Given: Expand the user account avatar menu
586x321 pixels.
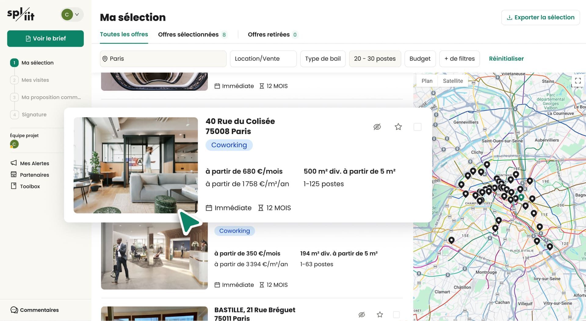Looking at the screenshot, I should pos(72,14).
